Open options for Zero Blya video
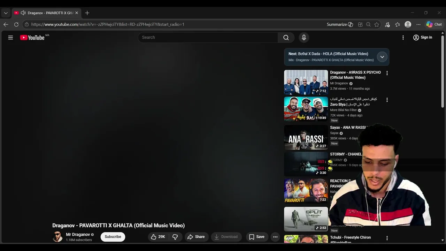 coord(387,100)
